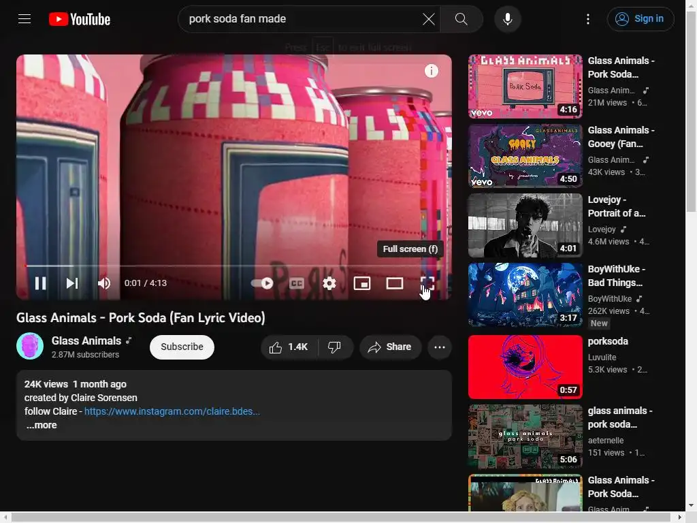Click the bottom partially visible Pork Soda thumbnail
The height and width of the screenshot is (523, 697).
tap(525, 493)
